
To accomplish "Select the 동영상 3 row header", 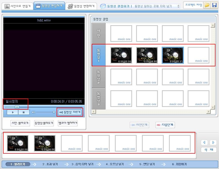I will (x=99, y=99).
